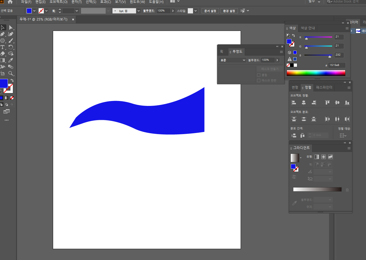Image resolution: width=366 pixels, height=260 pixels.
Task: Open the 색상 panel hamburger menu
Action: pyautogui.click(x=347, y=28)
